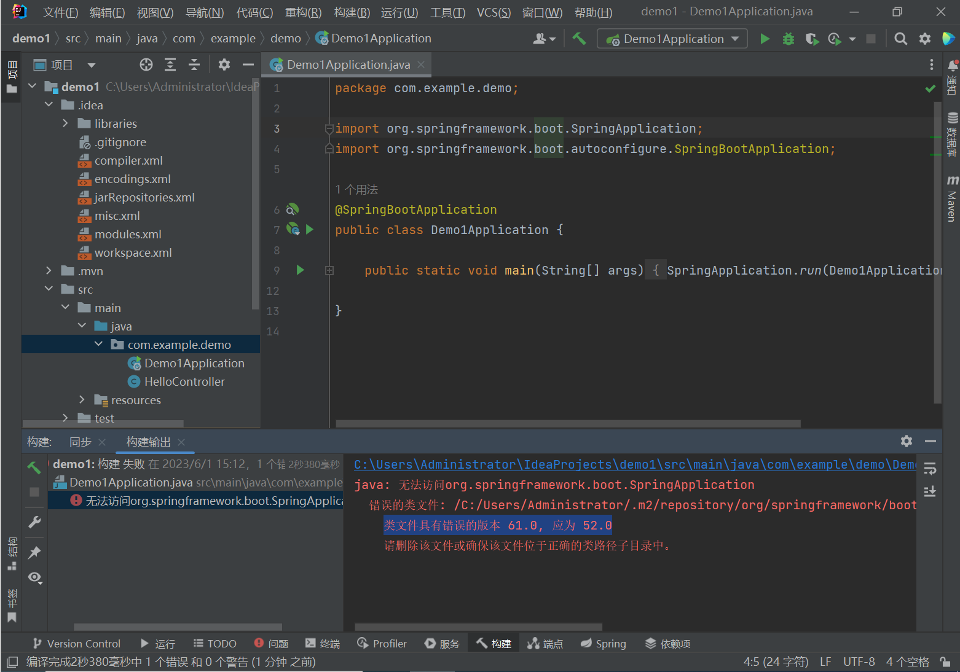Click the Build project hammer icon
The image size is (960, 672).
click(x=579, y=39)
